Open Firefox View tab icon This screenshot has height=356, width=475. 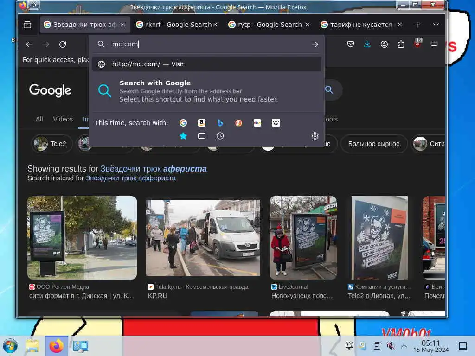[x=27, y=25]
